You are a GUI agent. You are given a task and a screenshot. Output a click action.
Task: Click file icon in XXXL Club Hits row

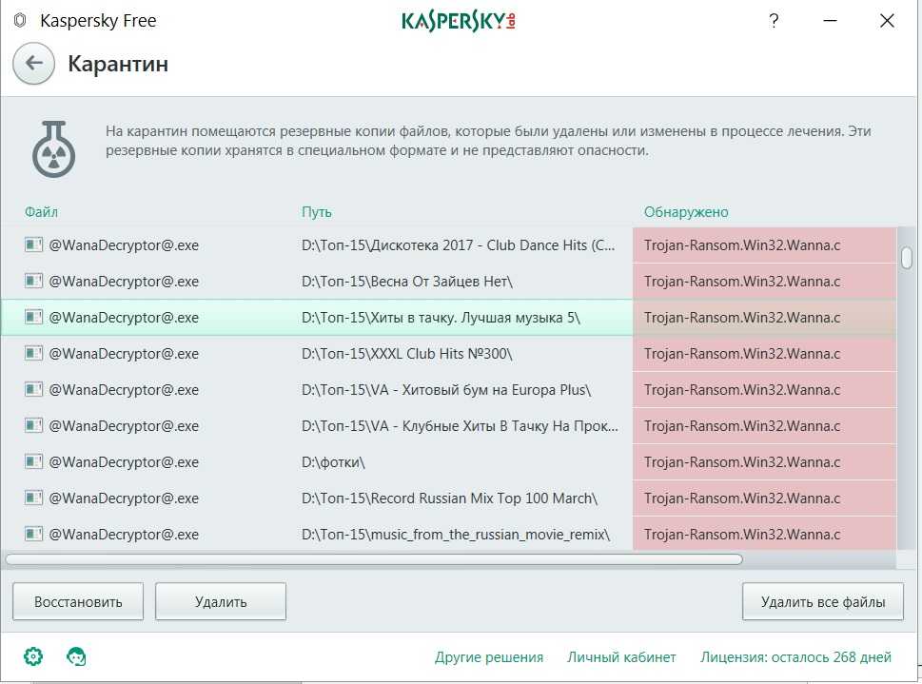(x=33, y=354)
